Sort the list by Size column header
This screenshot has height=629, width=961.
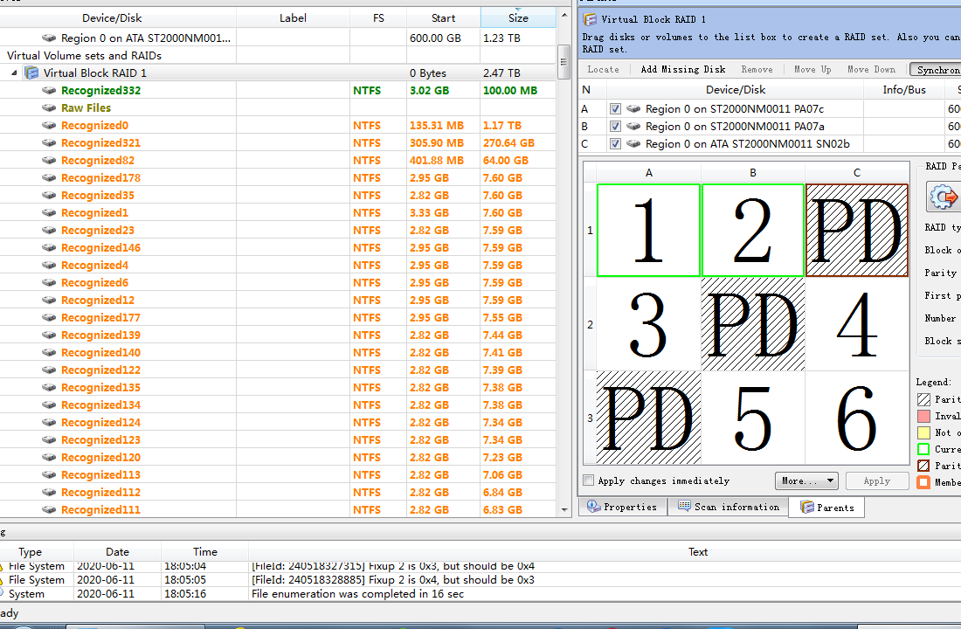(518, 17)
